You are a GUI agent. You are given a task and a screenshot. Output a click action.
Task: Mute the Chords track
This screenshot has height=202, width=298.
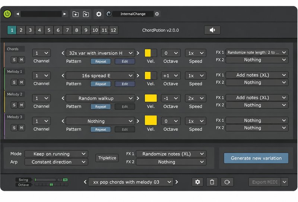tap(22, 60)
